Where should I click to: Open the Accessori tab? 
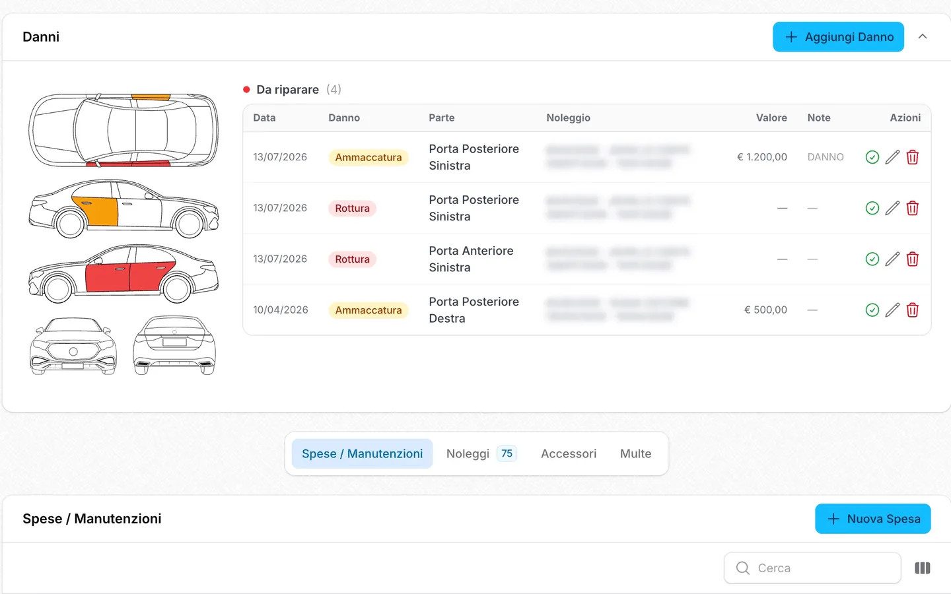click(x=569, y=453)
